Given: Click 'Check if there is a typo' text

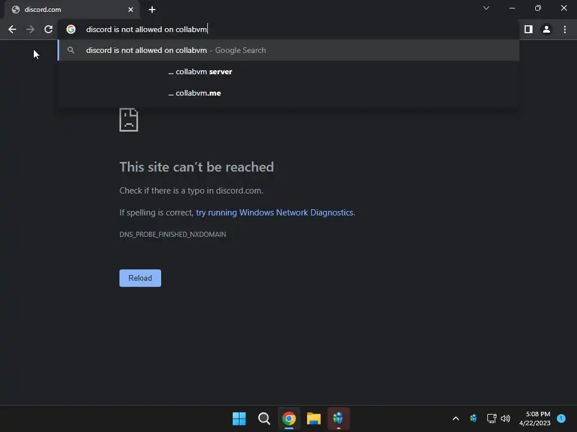Looking at the screenshot, I should point(192,191).
